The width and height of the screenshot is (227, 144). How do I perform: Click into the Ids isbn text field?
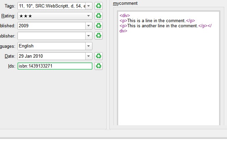(x=55, y=66)
